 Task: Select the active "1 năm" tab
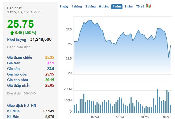tap(117, 6)
